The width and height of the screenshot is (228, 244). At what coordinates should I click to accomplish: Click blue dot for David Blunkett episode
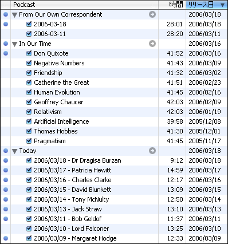[x=6, y=190]
